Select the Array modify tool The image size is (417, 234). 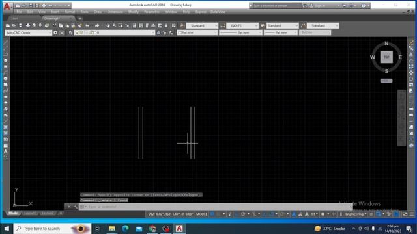[x=411, y=66]
